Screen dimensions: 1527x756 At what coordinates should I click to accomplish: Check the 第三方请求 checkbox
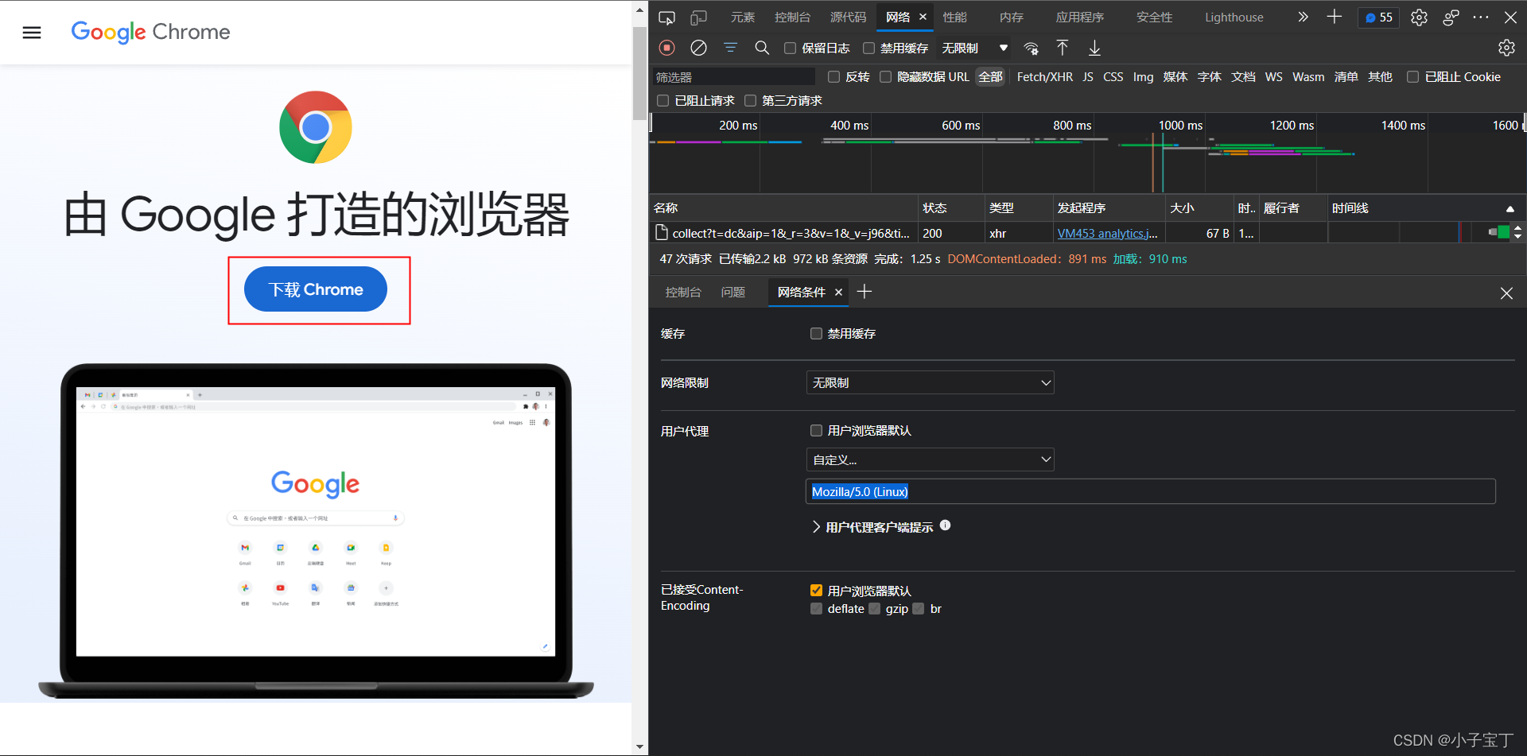[x=750, y=101]
